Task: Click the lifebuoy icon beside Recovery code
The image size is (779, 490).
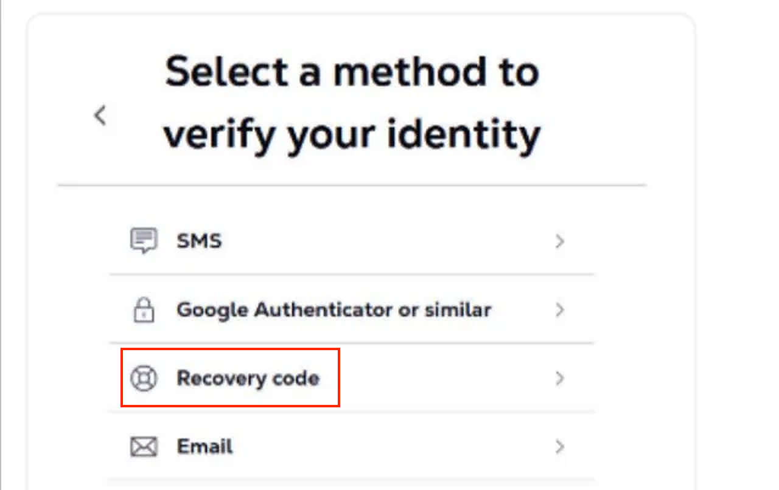Action: [144, 379]
